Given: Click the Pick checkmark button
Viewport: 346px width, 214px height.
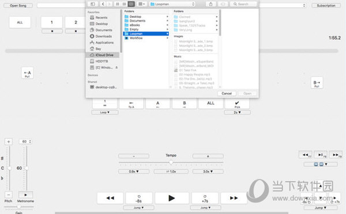Looking at the screenshot, I should click(x=237, y=104).
